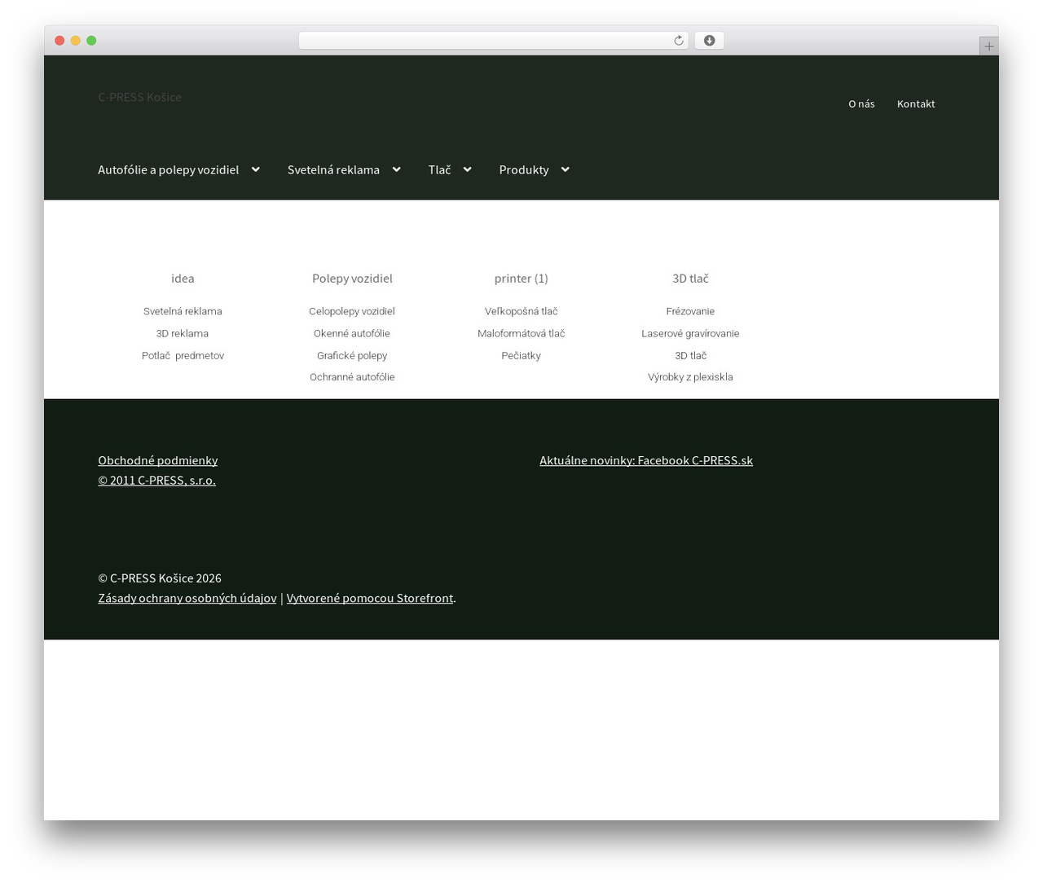Screen dimensions: 1043x883
Task: Open the printer (1) category heading
Action: 521,279
